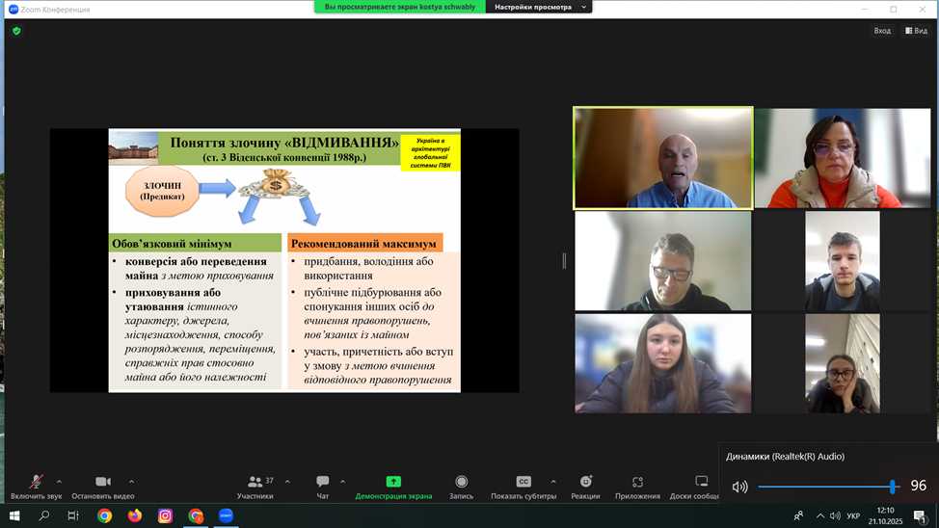Stop camera via Остановить видео

coord(103,486)
